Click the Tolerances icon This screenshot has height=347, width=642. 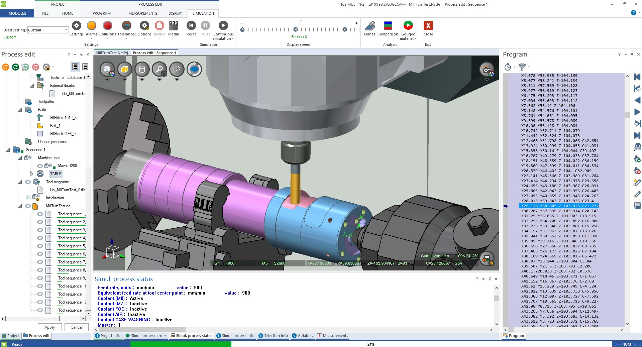pyautogui.click(x=126, y=26)
